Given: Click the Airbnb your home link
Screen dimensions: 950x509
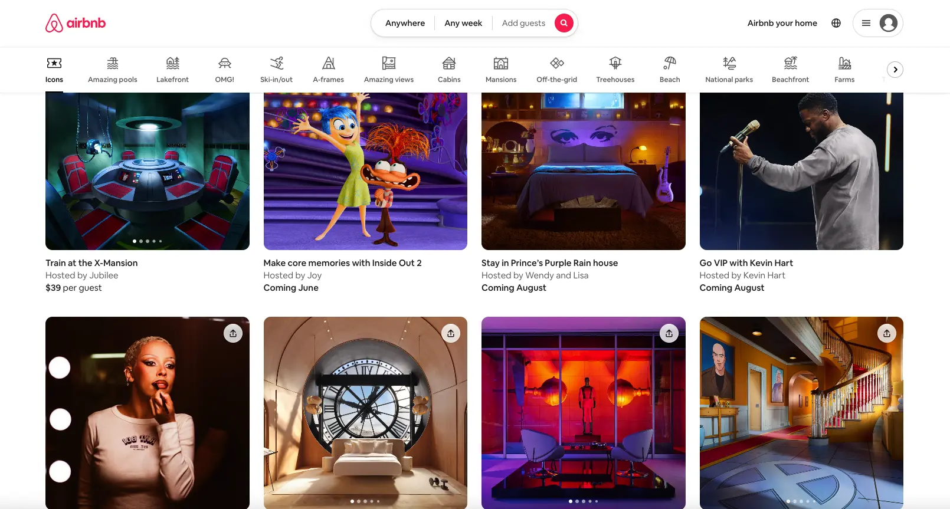Looking at the screenshot, I should pos(782,23).
